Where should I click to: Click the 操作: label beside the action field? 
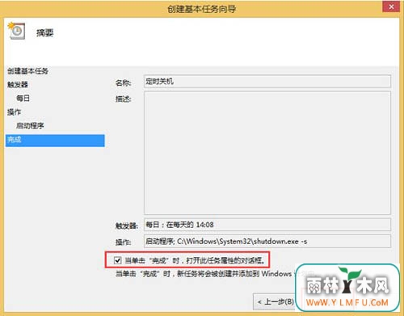click(x=124, y=242)
